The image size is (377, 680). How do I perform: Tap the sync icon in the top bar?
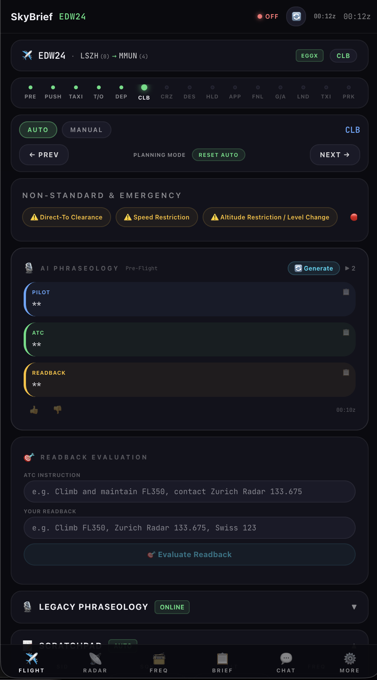coord(296,16)
